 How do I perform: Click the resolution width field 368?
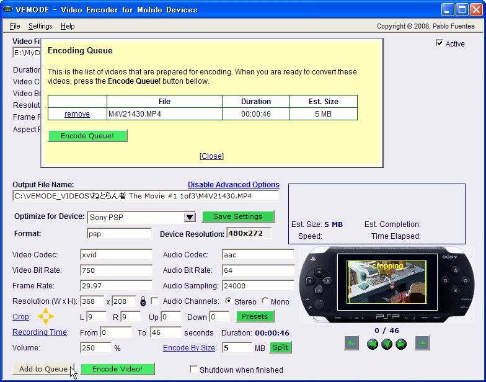(x=92, y=301)
